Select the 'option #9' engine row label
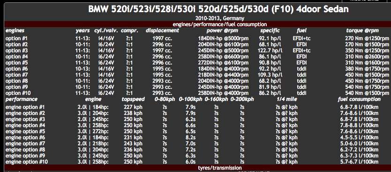The height and width of the screenshot is (172, 391). 16,87
